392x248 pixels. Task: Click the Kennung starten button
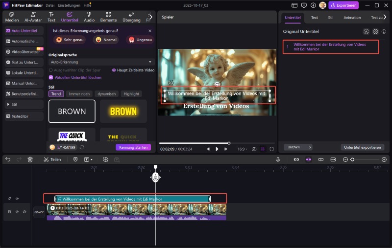[133, 147]
